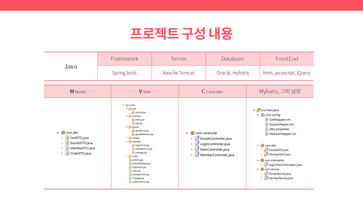Click the src/main/java source folder icon
The height and width of the screenshot is (204, 363).
(258, 110)
